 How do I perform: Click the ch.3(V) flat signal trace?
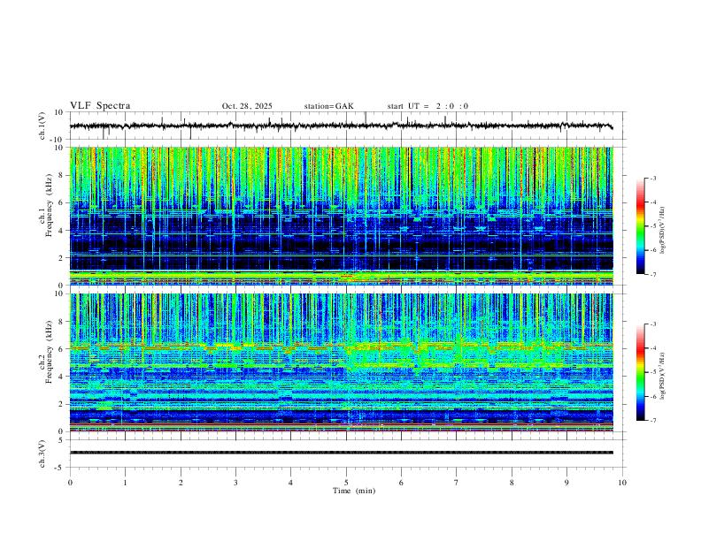342,453
